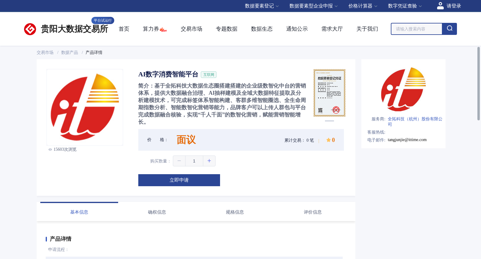Viewport: 481px width, 259px height.
Task: Click the 客服热线 label
Action: (376, 132)
